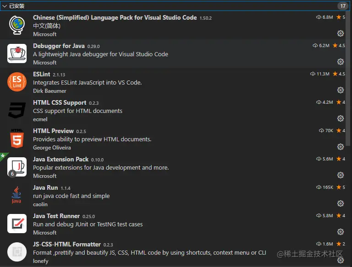
Task: Click the Java Test Runner checkbox icon
Action: tap(17, 224)
